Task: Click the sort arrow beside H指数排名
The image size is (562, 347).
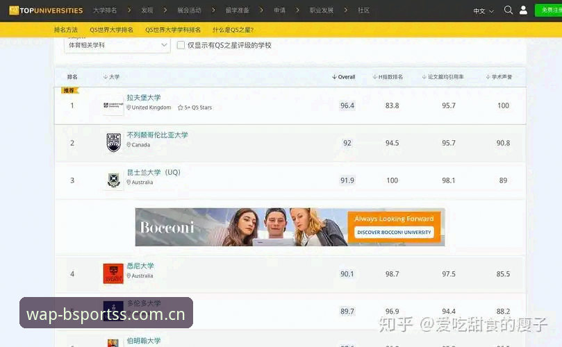Action: tap(375, 77)
